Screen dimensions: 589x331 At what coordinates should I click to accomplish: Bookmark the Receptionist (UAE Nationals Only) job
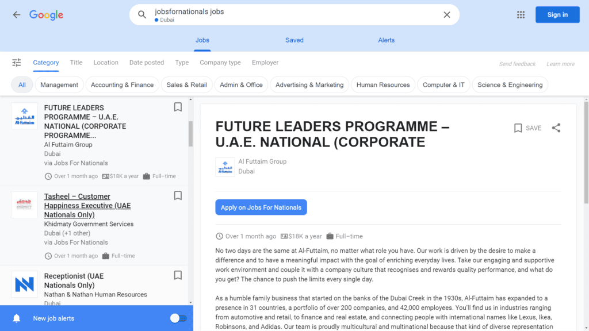[x=178, y=275]
